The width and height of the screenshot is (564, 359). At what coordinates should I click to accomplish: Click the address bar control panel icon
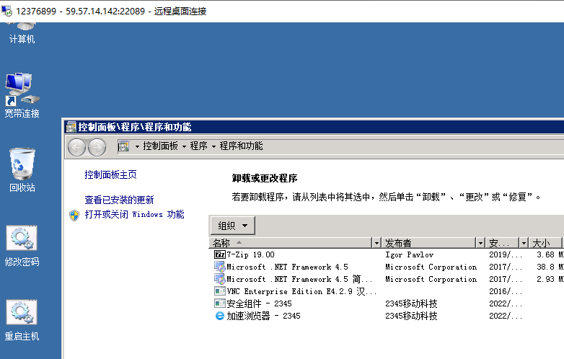pos(124,146)
